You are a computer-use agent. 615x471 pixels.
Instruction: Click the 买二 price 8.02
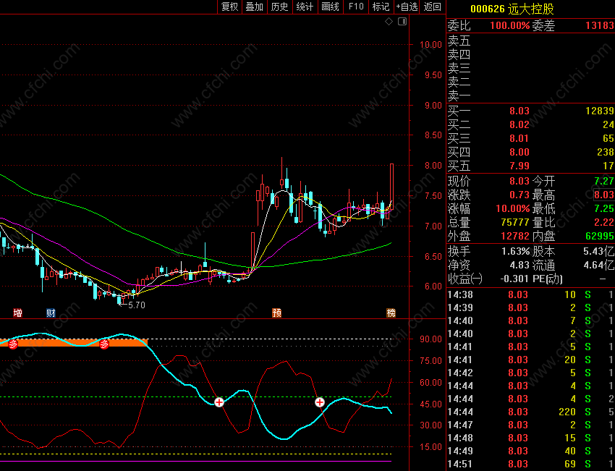click(519, 124)
